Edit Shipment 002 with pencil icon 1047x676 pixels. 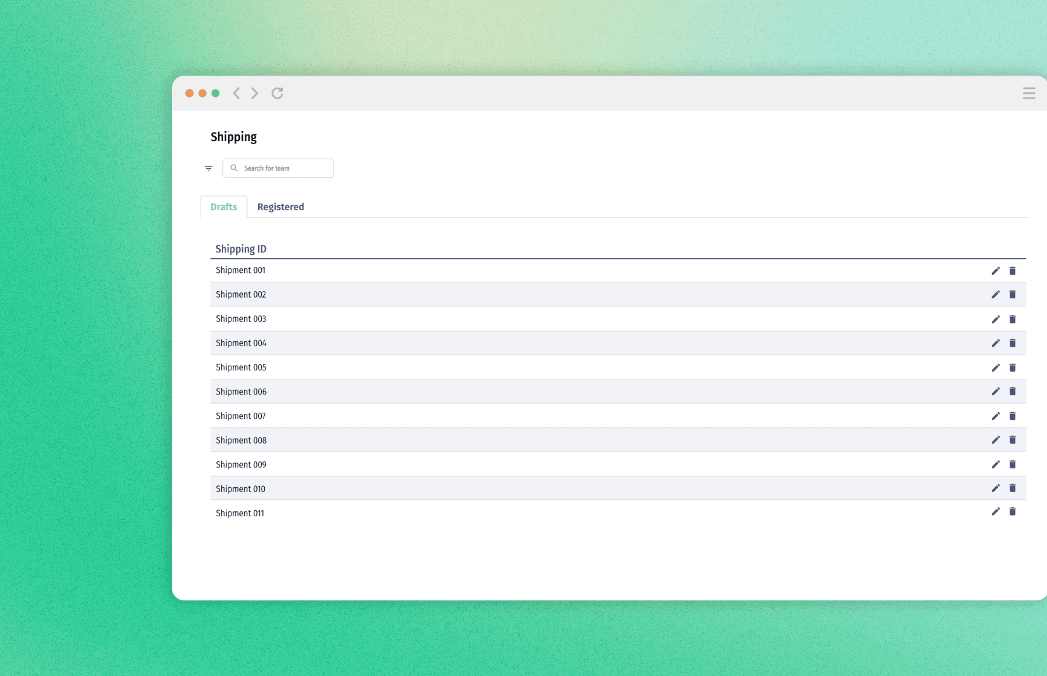(x=995, y=294)
